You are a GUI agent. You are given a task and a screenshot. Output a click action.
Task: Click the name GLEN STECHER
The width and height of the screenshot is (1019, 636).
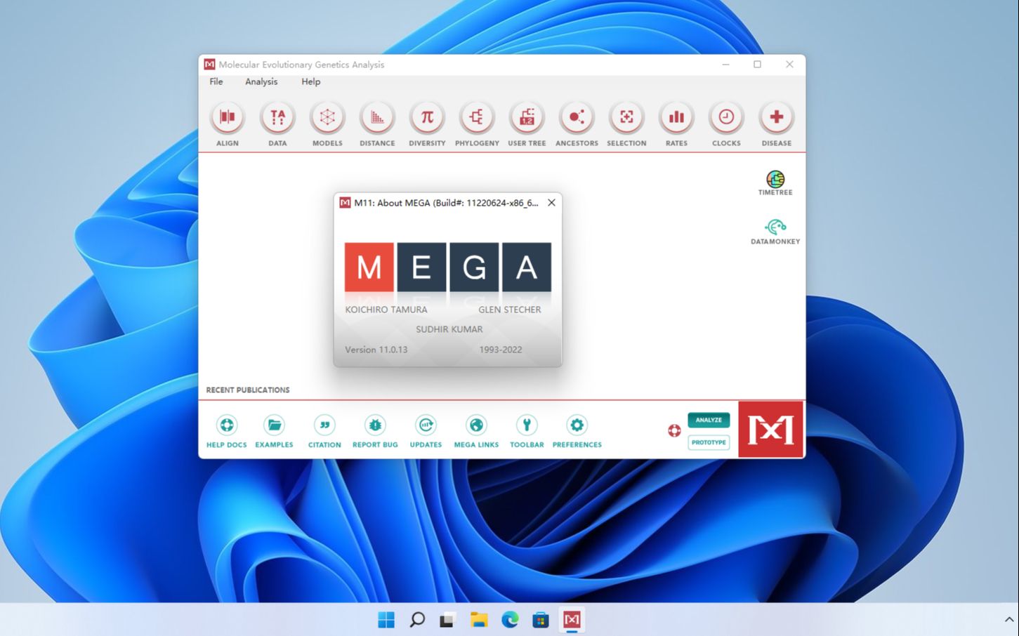510,310
